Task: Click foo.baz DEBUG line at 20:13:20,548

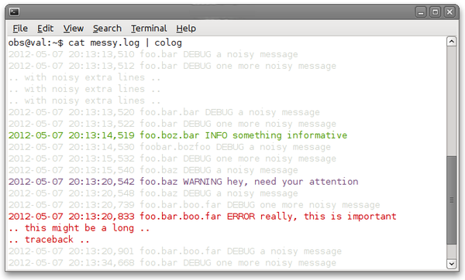Action: tap(153, 193)
